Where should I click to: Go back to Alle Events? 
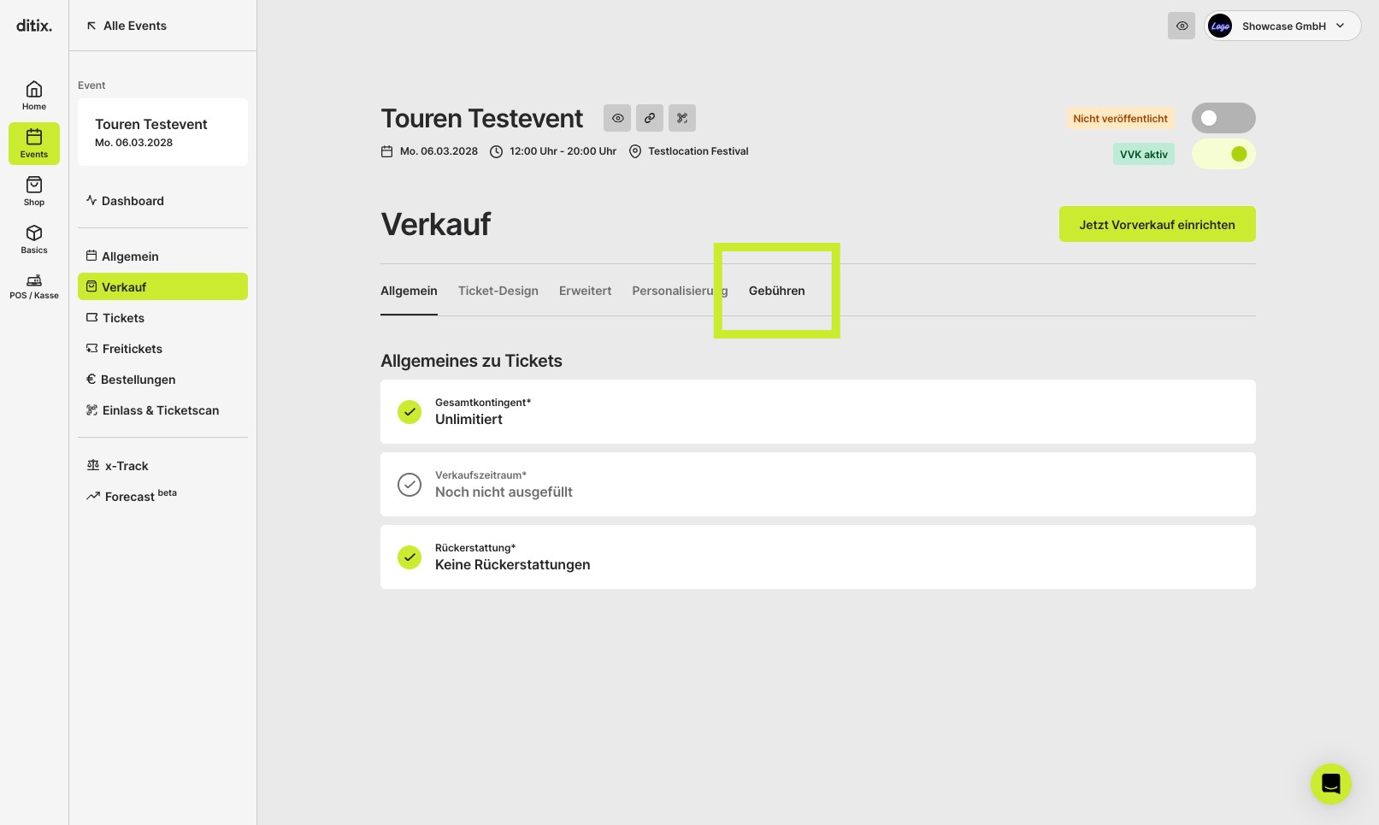pyautogui.click(x=127, y=26)
